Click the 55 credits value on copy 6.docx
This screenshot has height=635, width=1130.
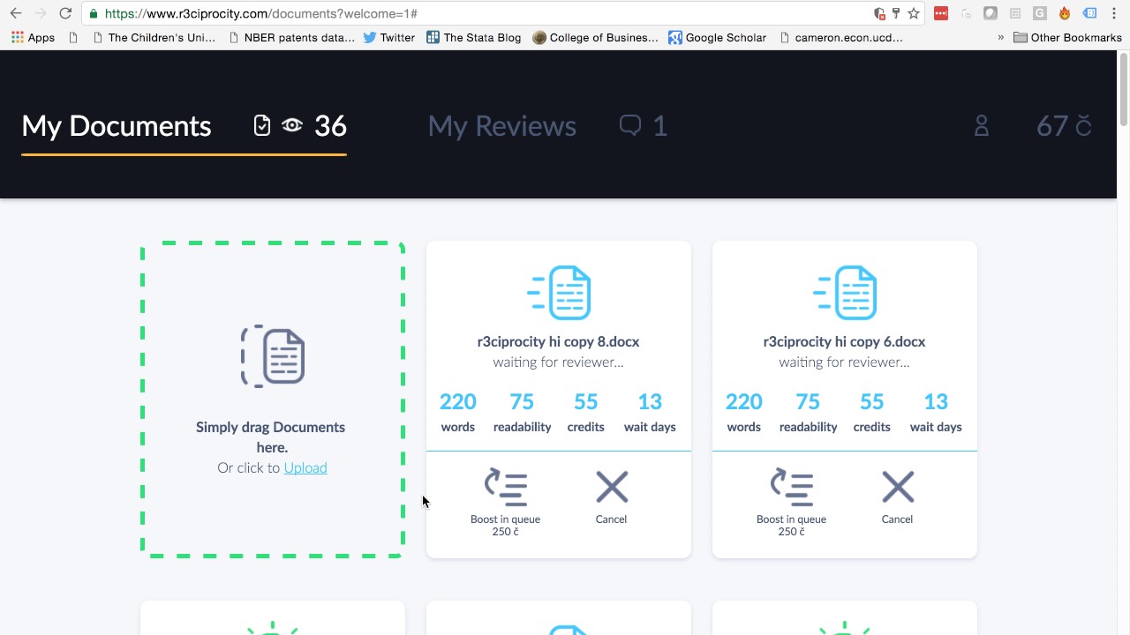click(872, 402)
